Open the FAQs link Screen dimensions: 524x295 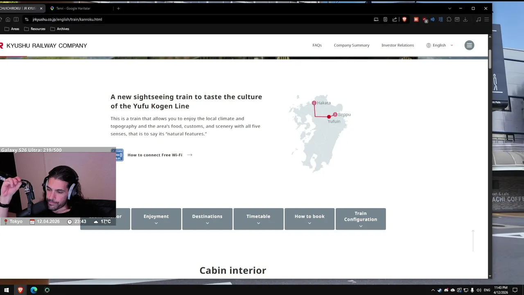tap(317, 45)
